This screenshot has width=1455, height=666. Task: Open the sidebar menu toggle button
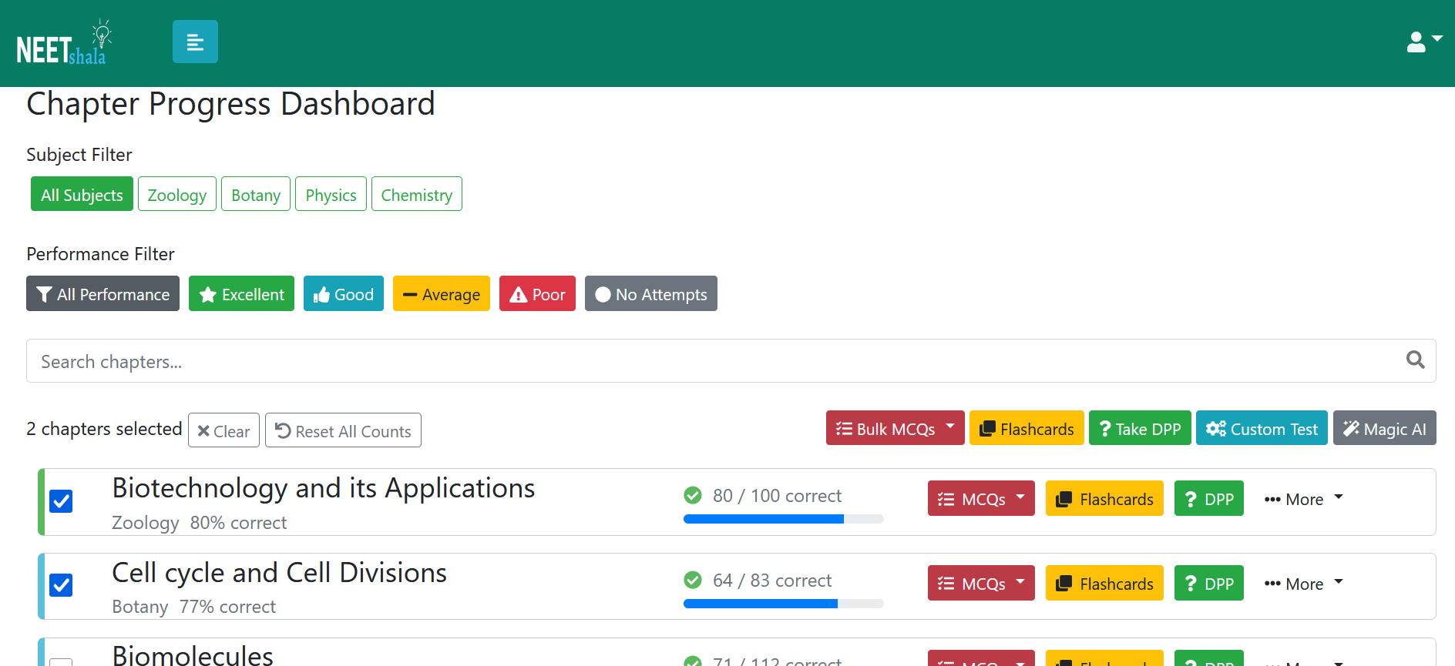[195, 42]
